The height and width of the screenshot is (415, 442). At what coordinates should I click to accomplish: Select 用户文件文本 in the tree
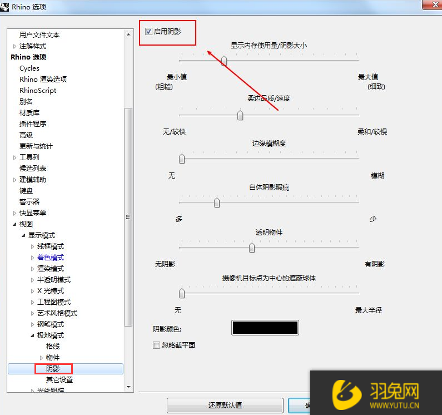click(39, 34)
